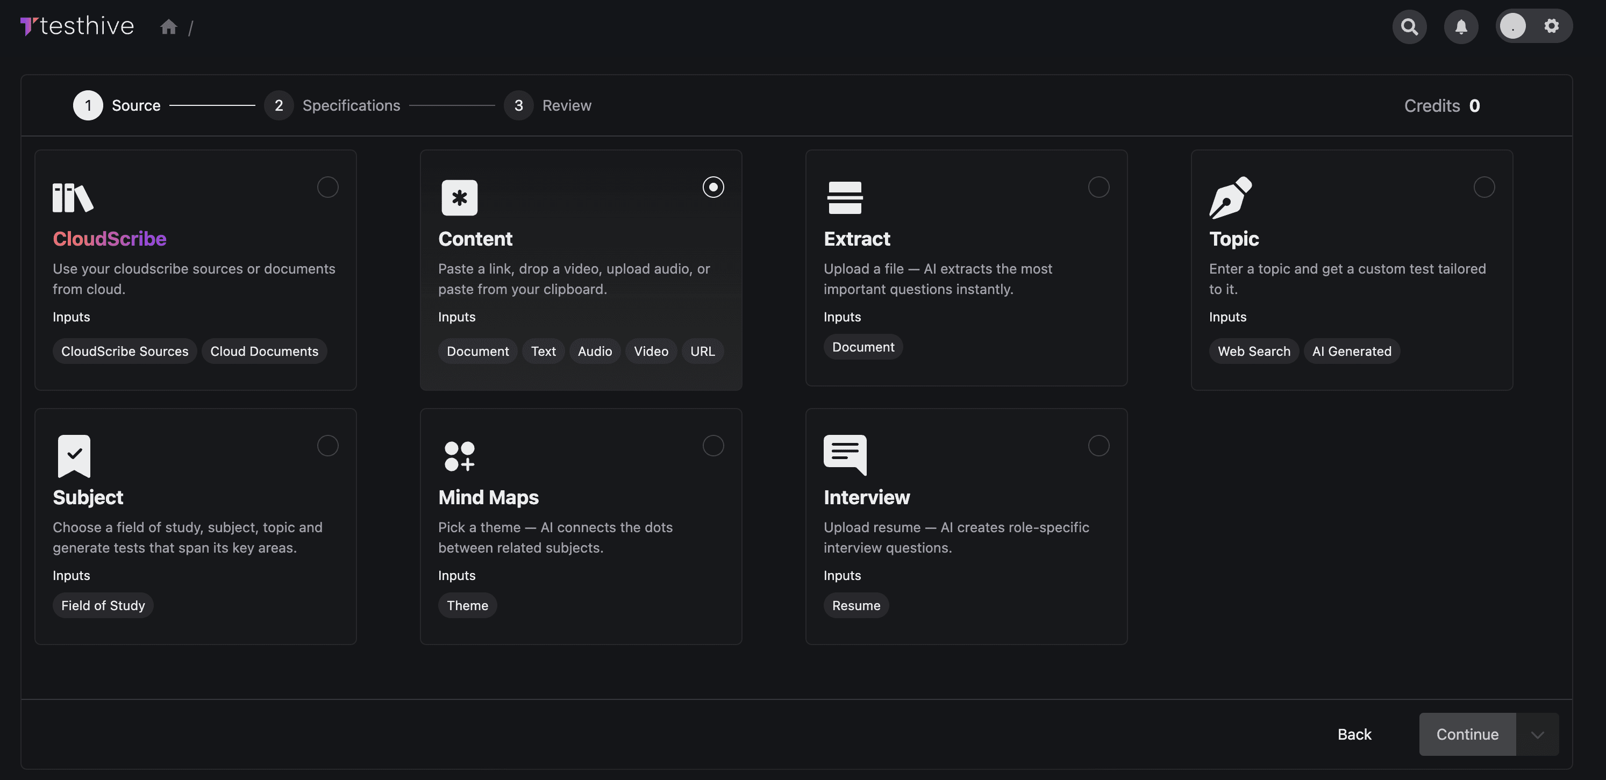
Task: Select the URL input tag under Content
Action: (x=703, y=350)
